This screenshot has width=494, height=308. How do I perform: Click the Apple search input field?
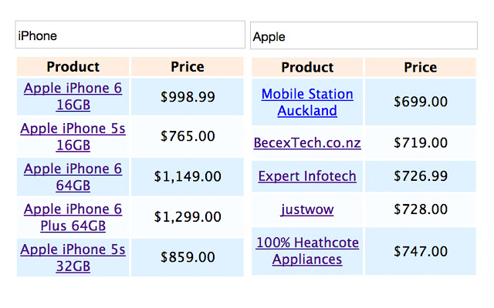[364, 36]
